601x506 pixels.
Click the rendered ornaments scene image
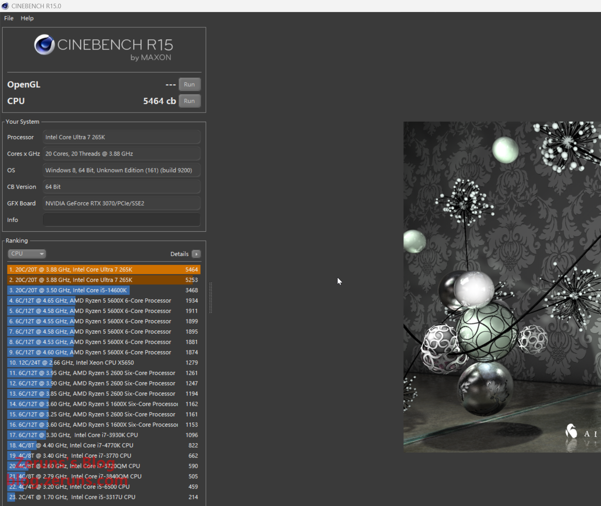(502, 287)
